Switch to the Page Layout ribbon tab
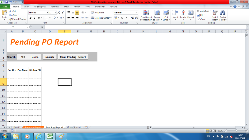The width and height of the screenshot is (249, 140). click(40, 6)
